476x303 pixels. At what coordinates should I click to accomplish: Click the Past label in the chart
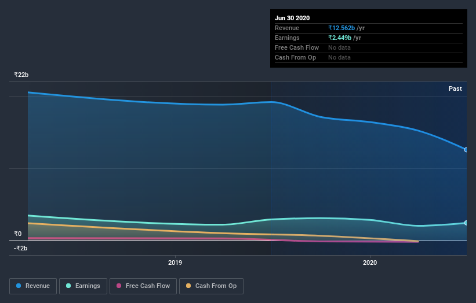(455, 88)
